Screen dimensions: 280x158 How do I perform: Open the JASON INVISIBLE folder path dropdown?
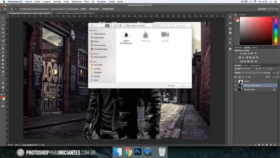click(x=140, y=25)
